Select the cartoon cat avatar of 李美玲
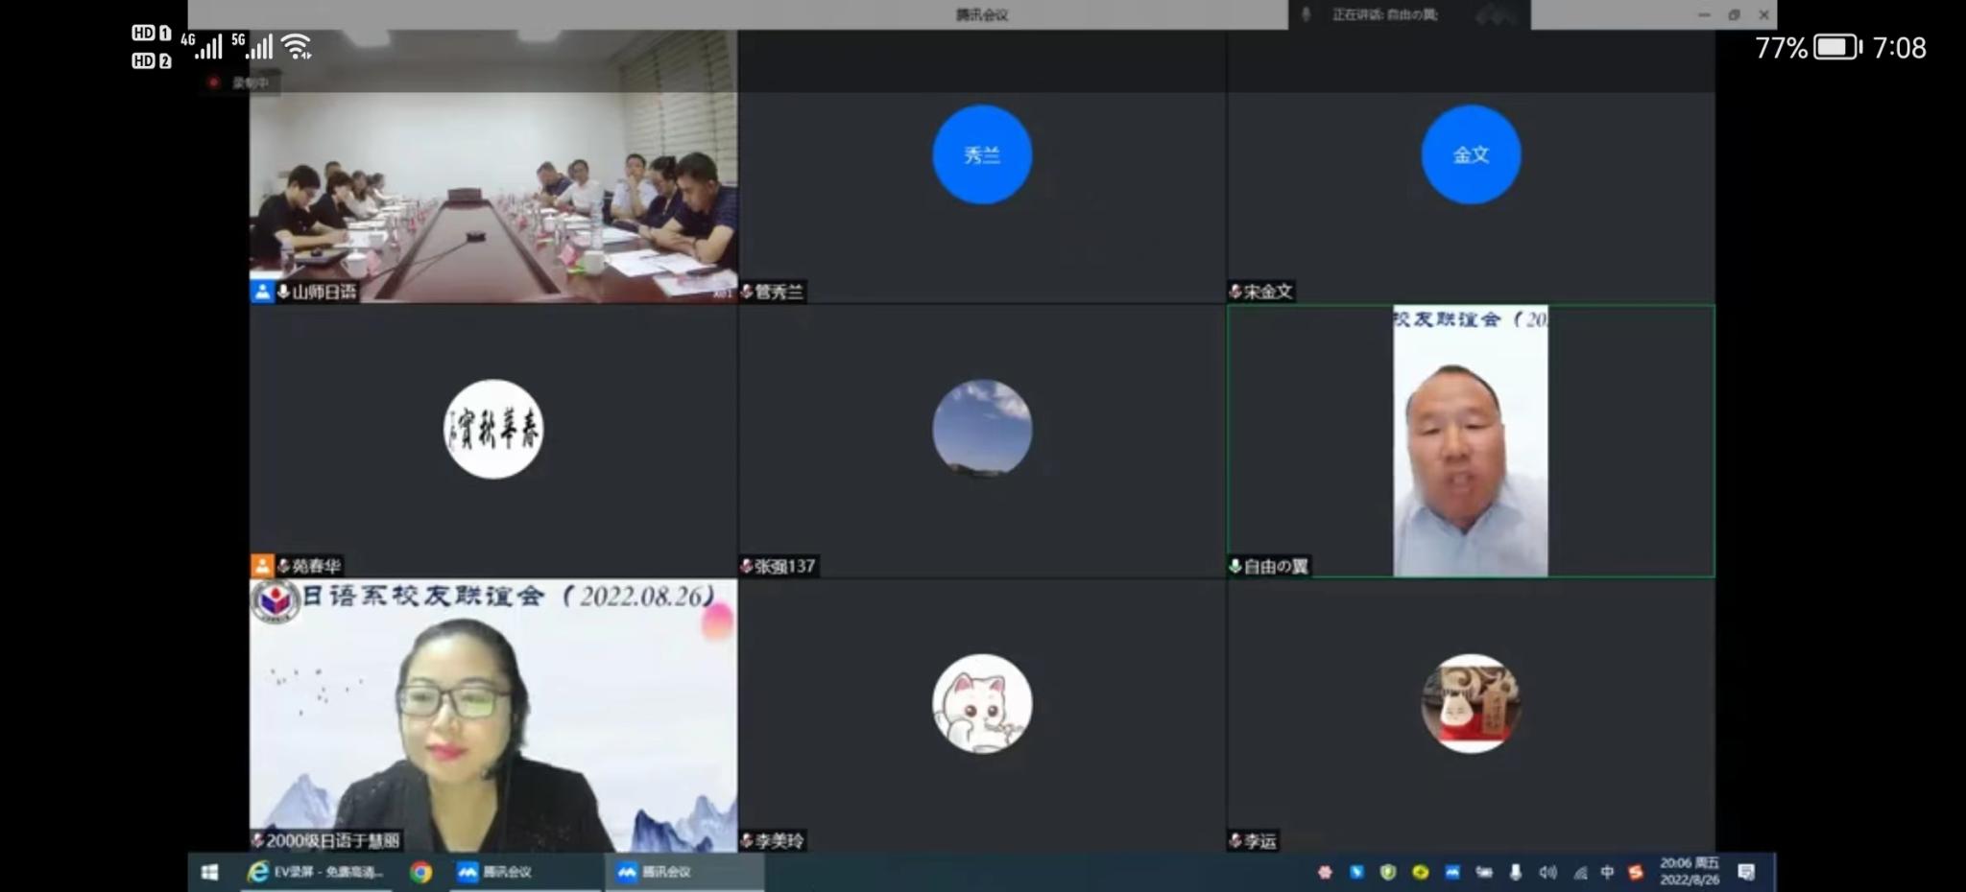This screenshot has height=892, width=1966. point(981,703)
